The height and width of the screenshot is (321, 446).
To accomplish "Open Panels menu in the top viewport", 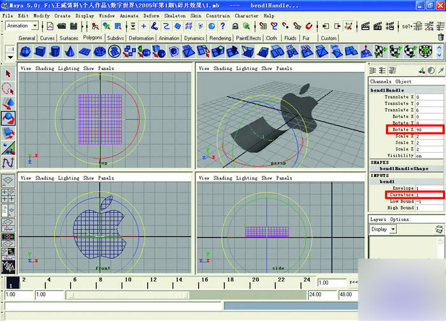I will tap(106, 68).
